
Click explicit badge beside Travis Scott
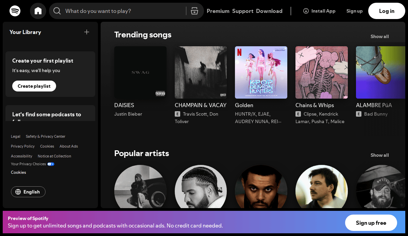177,114
